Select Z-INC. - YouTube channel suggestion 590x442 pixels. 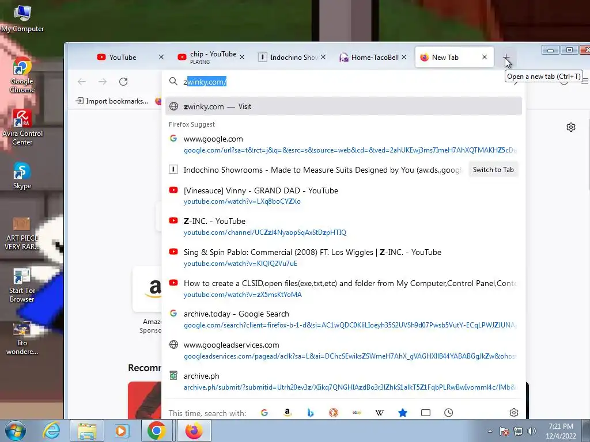(x=343, y=227)
